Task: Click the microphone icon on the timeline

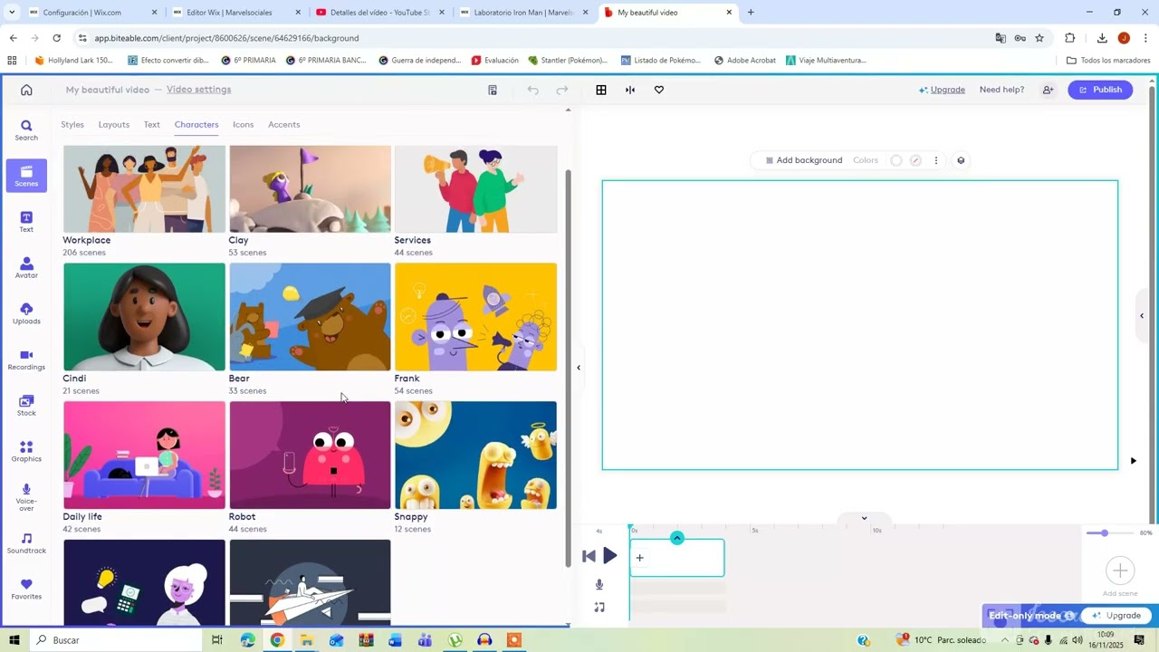Action: 599,585
